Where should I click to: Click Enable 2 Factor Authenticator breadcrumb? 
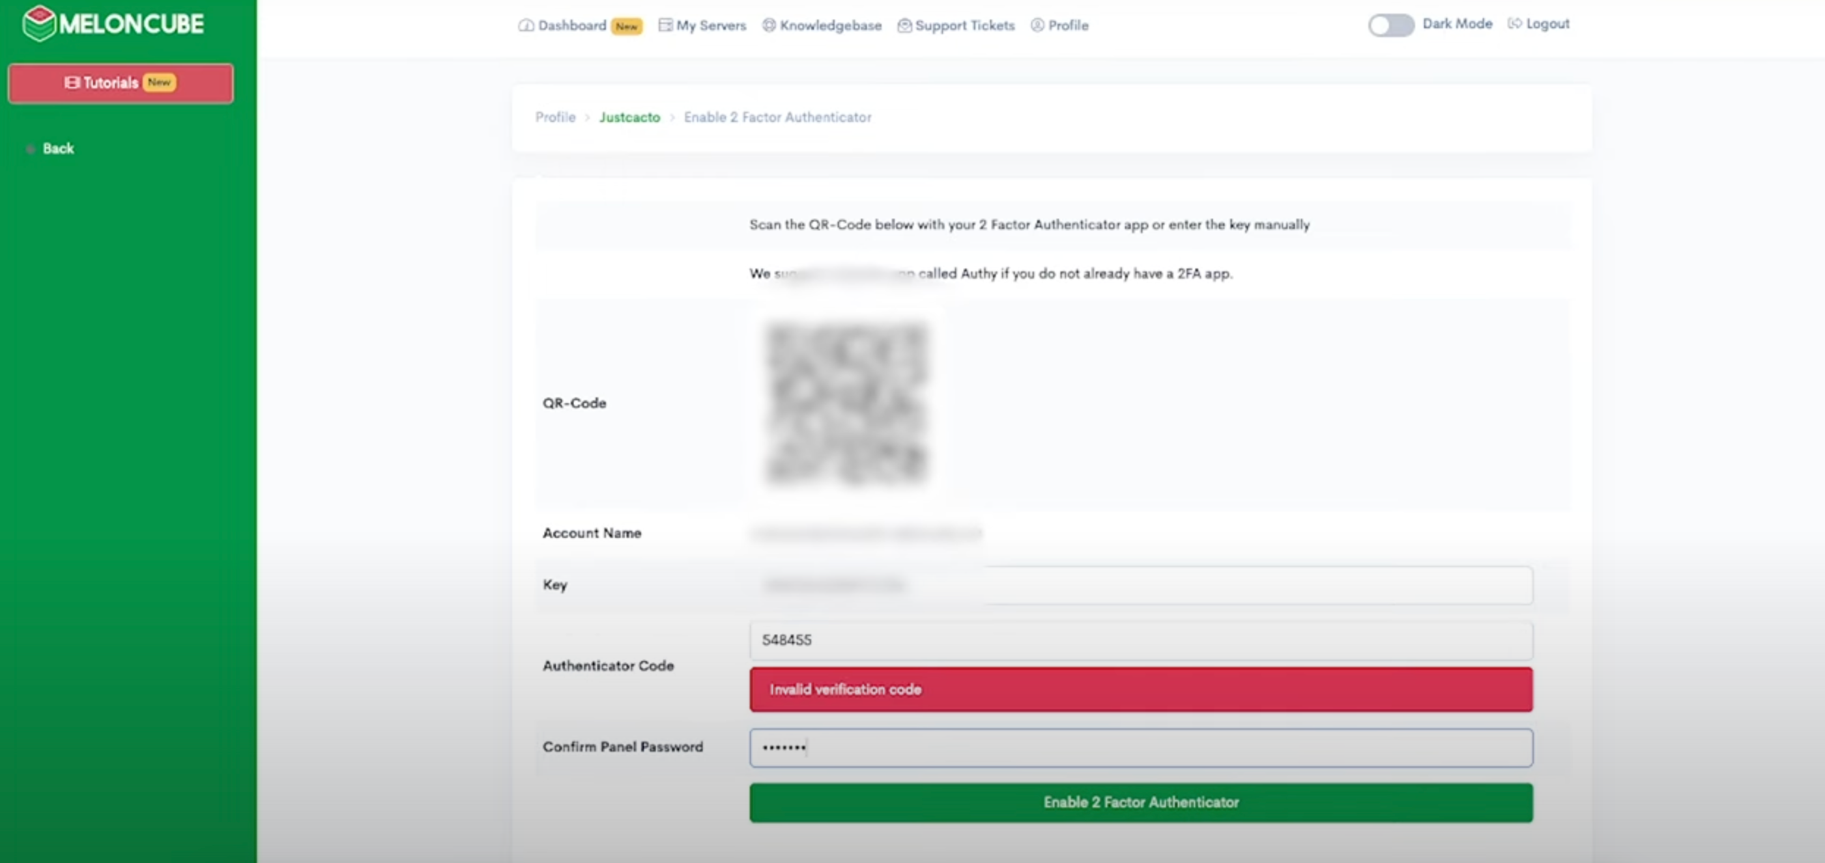(x=777, y=116)
